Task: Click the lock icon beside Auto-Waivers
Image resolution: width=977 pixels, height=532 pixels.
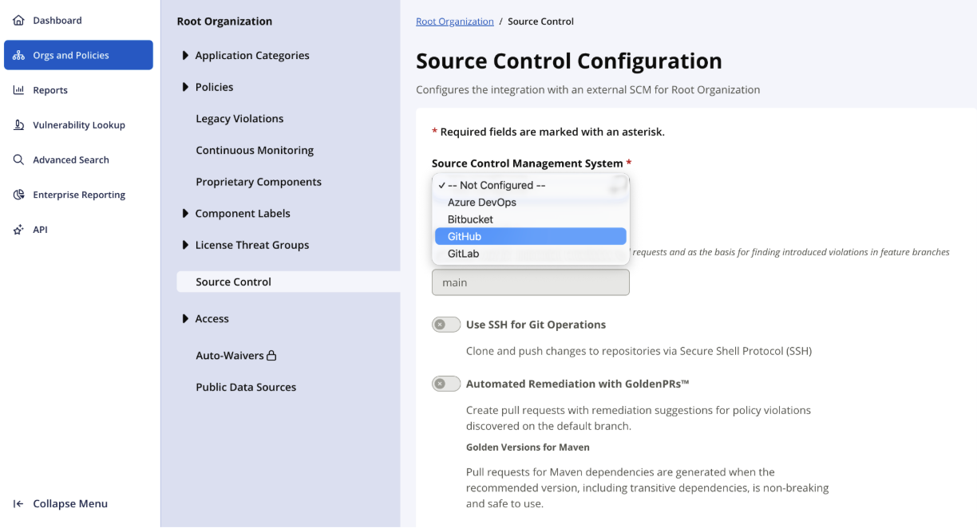Action: click(271, 356)
